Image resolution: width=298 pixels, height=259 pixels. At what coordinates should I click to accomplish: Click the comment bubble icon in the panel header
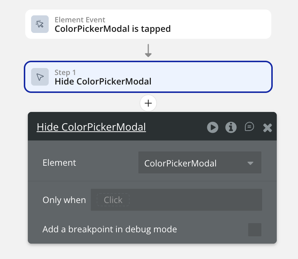[x=249, y=127]
